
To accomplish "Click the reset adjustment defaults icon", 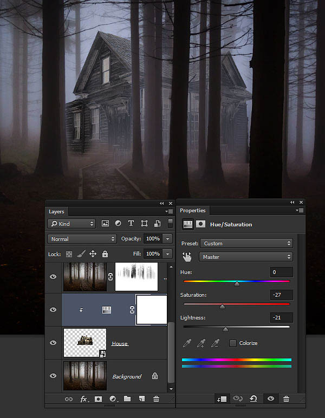I will pos(253,399).
